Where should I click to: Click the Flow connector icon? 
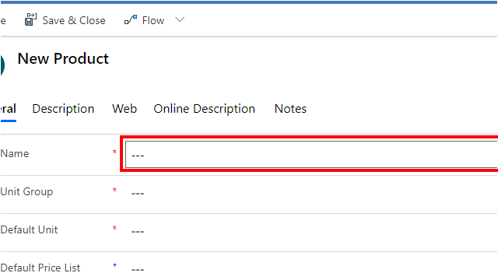click(131, 19)
